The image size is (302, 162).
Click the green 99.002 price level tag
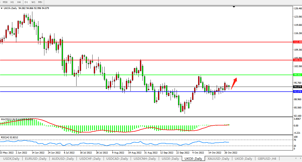pyautogui.click(x=297, y=75)
